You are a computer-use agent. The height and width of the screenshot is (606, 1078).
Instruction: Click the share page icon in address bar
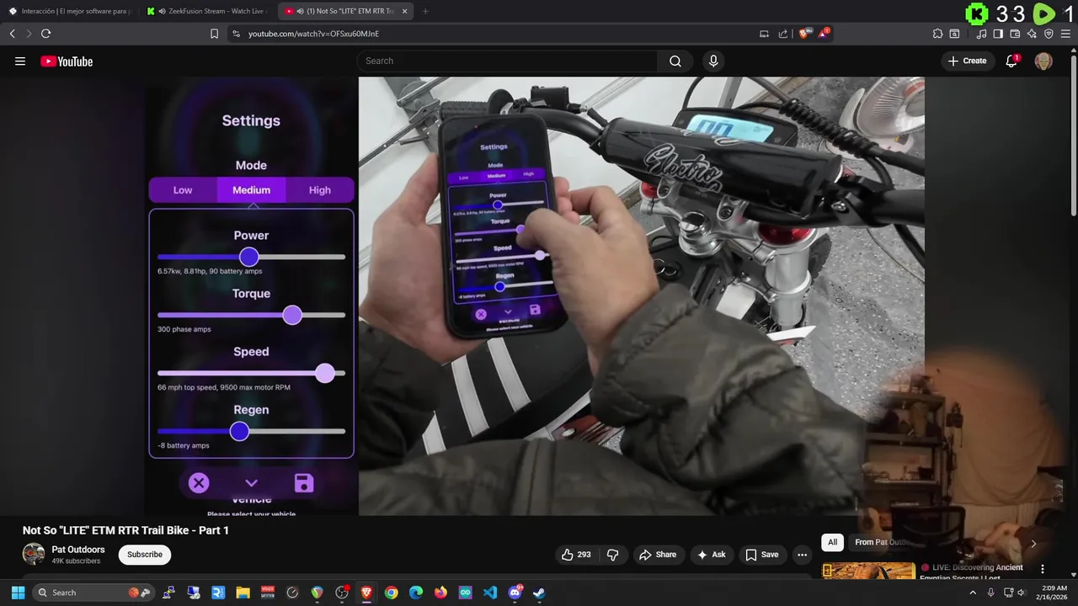[x=783, y=34]
